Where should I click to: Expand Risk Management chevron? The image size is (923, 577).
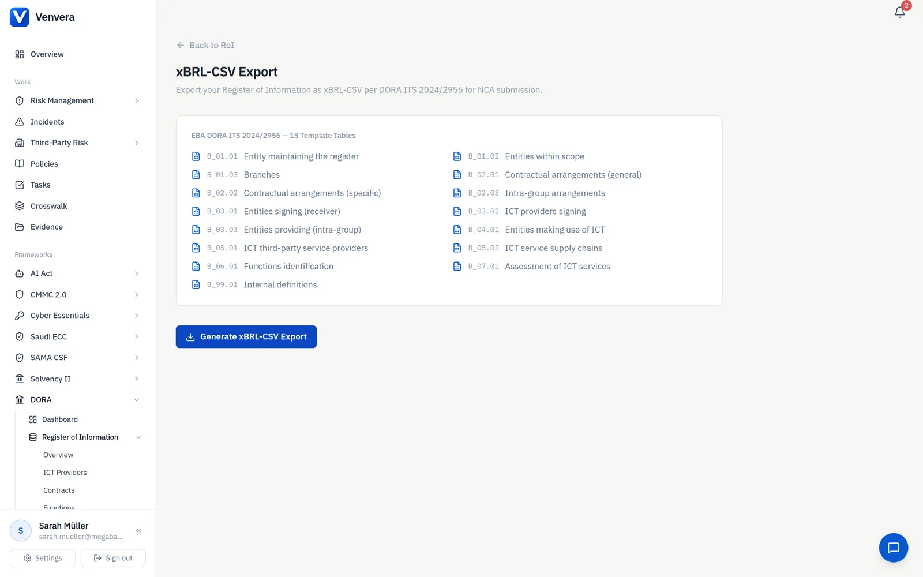point(137,100)
